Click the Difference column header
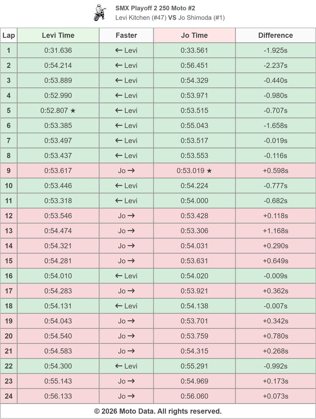This screenshot has width=316, height=419. click(276, 35)
